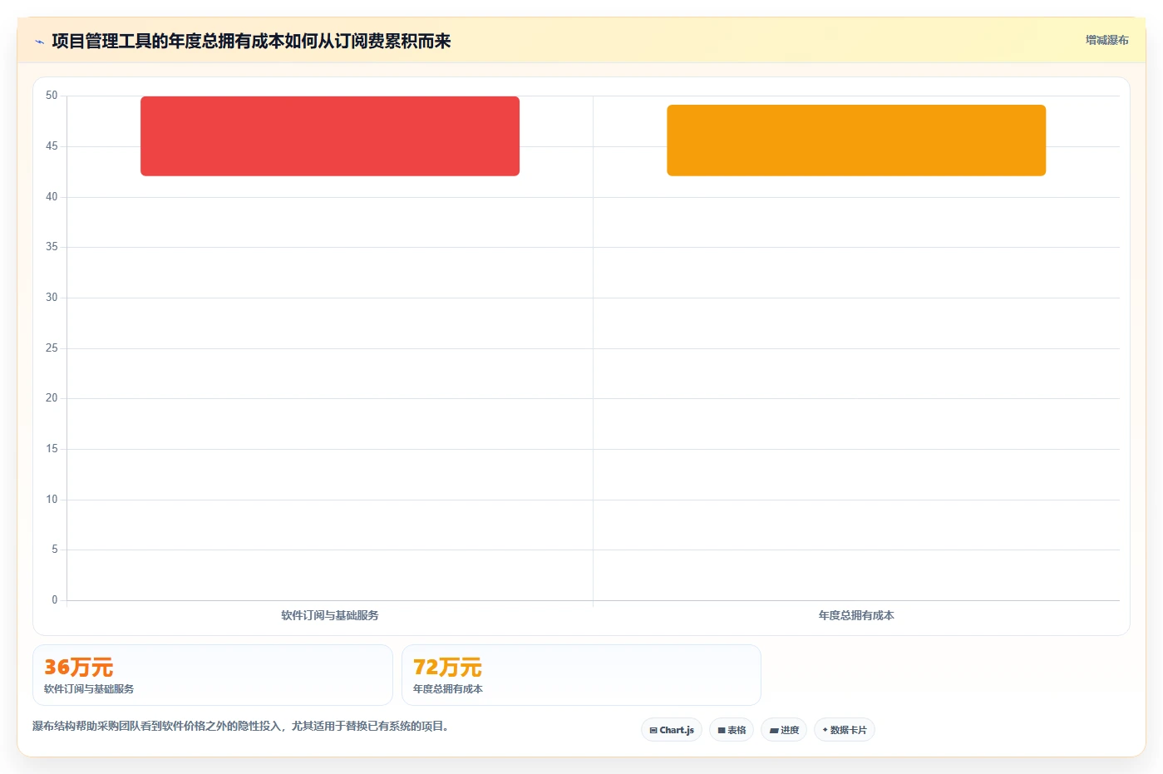Open the 36万元 data card

coord(213,675)
